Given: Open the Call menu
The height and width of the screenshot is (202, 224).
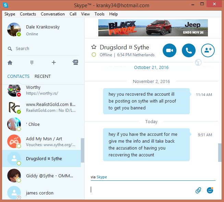Looking at the screenshot, I should [x=73, y=14].
